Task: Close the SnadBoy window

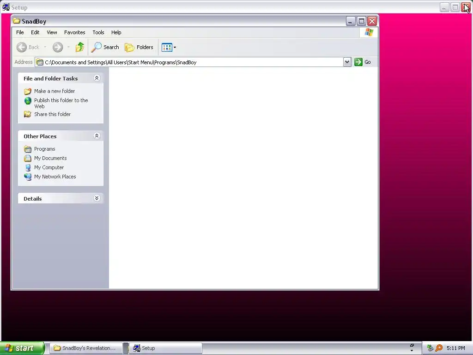Action: [x=372, y=21]
